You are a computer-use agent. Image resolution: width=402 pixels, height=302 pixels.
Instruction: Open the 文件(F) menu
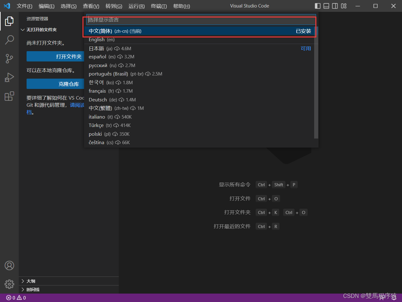click(x=24, y=6)
